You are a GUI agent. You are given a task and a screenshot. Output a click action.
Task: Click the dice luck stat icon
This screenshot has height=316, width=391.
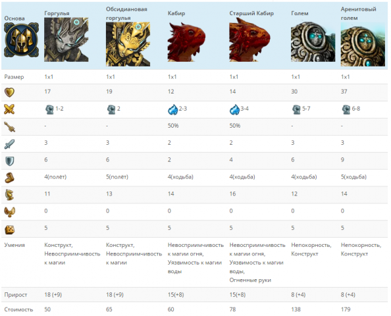pyautogui.click(x=9, y=229)
